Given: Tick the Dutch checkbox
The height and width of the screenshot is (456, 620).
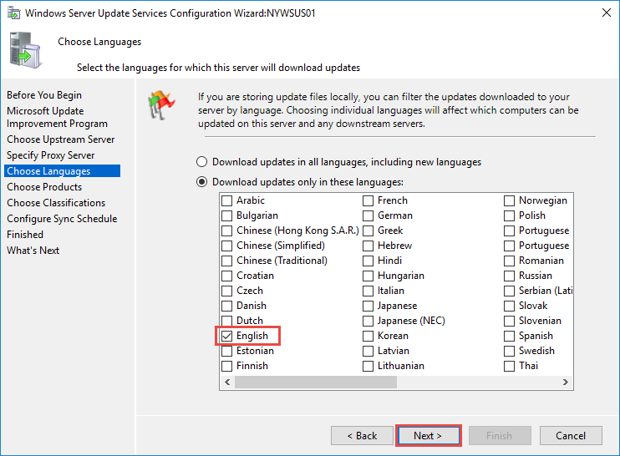Looking at the screenshot, I should pyautogui.click(x=227, y=321).
